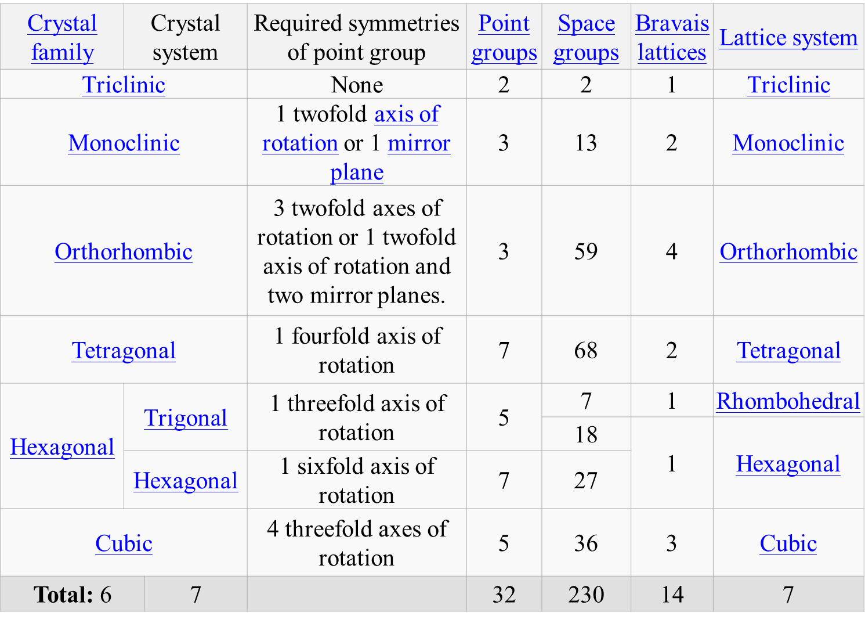Click the 230 space groups total cell
865x623 pixels.
[x=586, y=595]
